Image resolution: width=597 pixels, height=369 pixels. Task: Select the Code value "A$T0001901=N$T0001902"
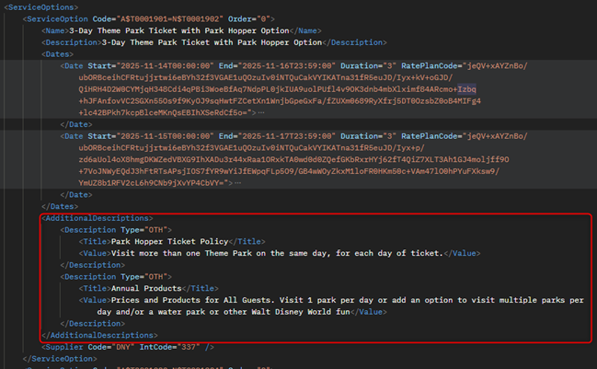170,19
